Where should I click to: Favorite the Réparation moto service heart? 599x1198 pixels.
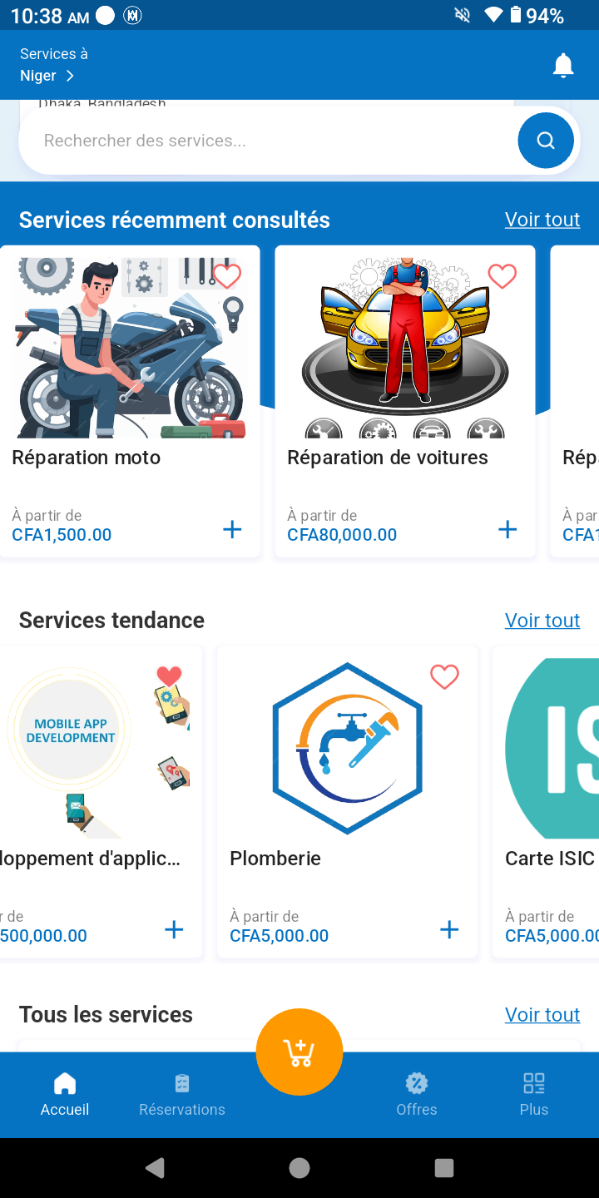tap(227, 275)
